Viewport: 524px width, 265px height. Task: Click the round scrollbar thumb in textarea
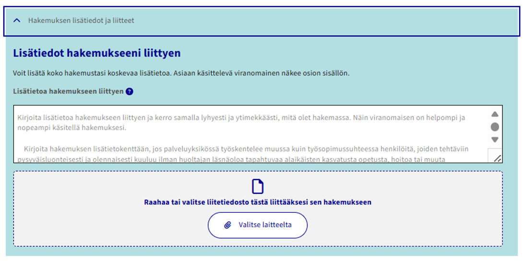point(495,127)
